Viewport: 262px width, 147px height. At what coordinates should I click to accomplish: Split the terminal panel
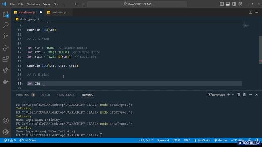coord(238,95)
